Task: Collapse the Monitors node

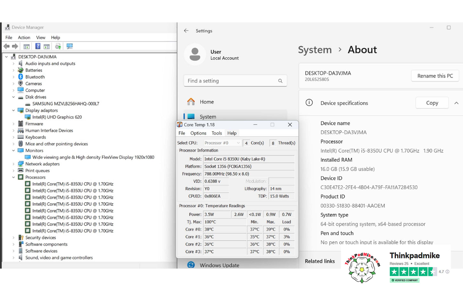Action: click(x=13, y=151)
